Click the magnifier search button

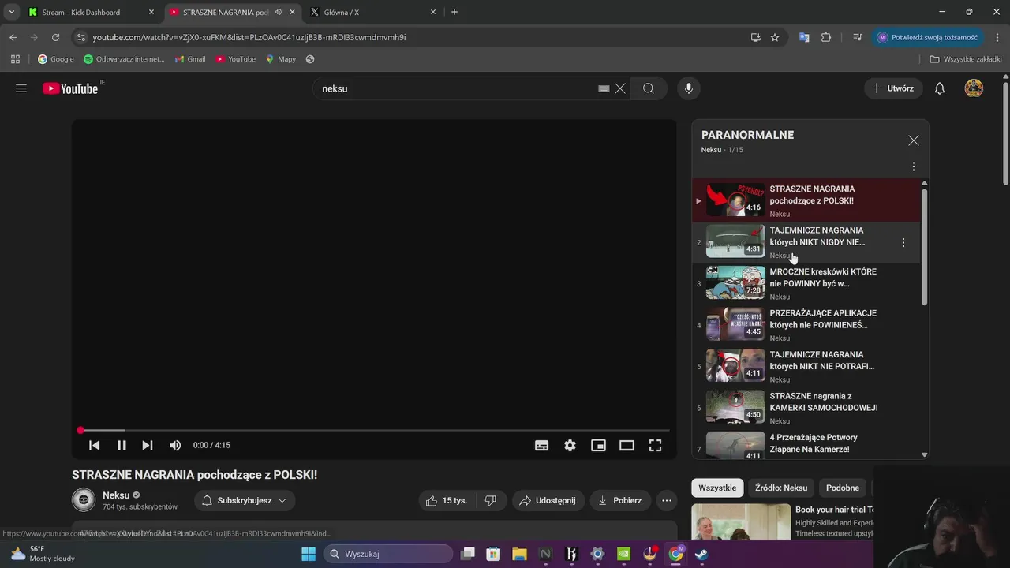tap(649, 88)
